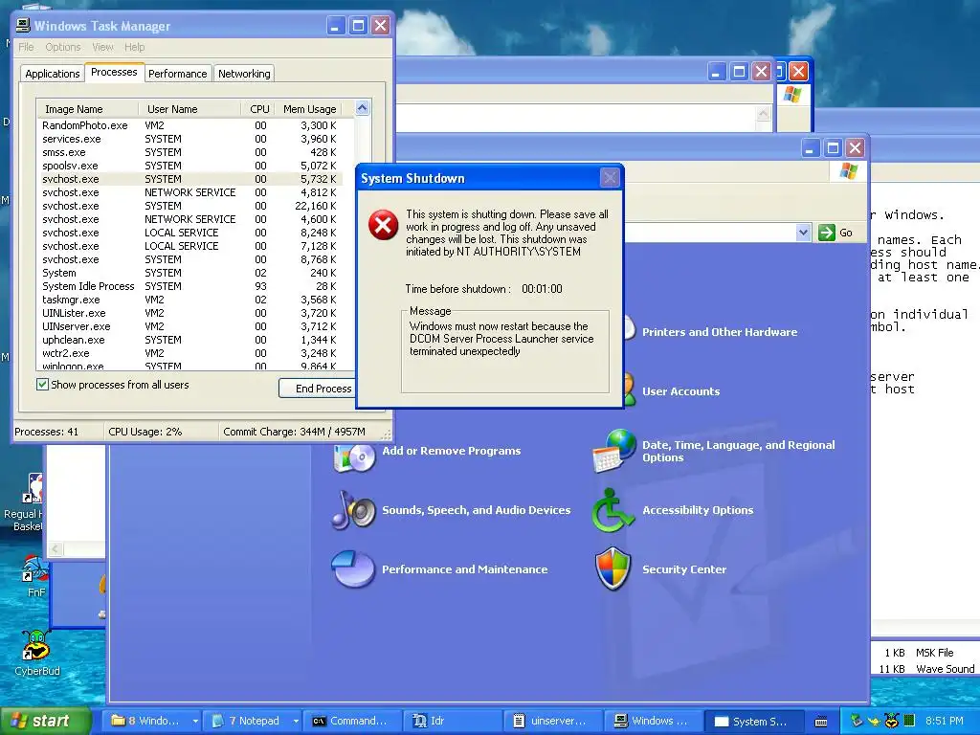980x735 pixels.
Task: Click the CyberBud bee tray icon
Action: pyautogui.click(x=891, y=721)
